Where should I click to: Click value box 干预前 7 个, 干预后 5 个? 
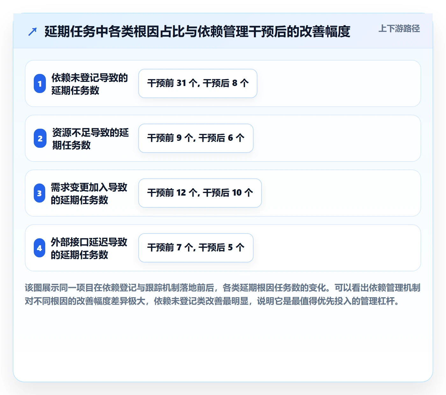(196, 248)
